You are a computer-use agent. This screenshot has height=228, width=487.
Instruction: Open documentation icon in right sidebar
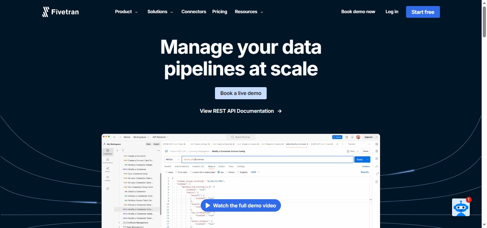point(376,151)
